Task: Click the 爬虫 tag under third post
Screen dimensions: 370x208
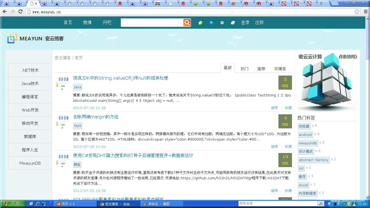Action: [x=77, y=164]
